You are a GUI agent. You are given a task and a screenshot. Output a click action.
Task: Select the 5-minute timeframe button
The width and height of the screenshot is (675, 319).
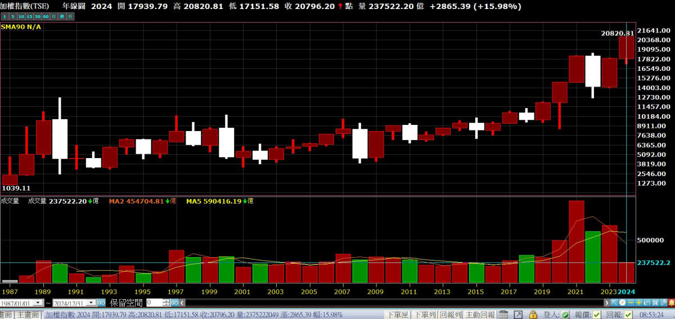tap(13, 17)
